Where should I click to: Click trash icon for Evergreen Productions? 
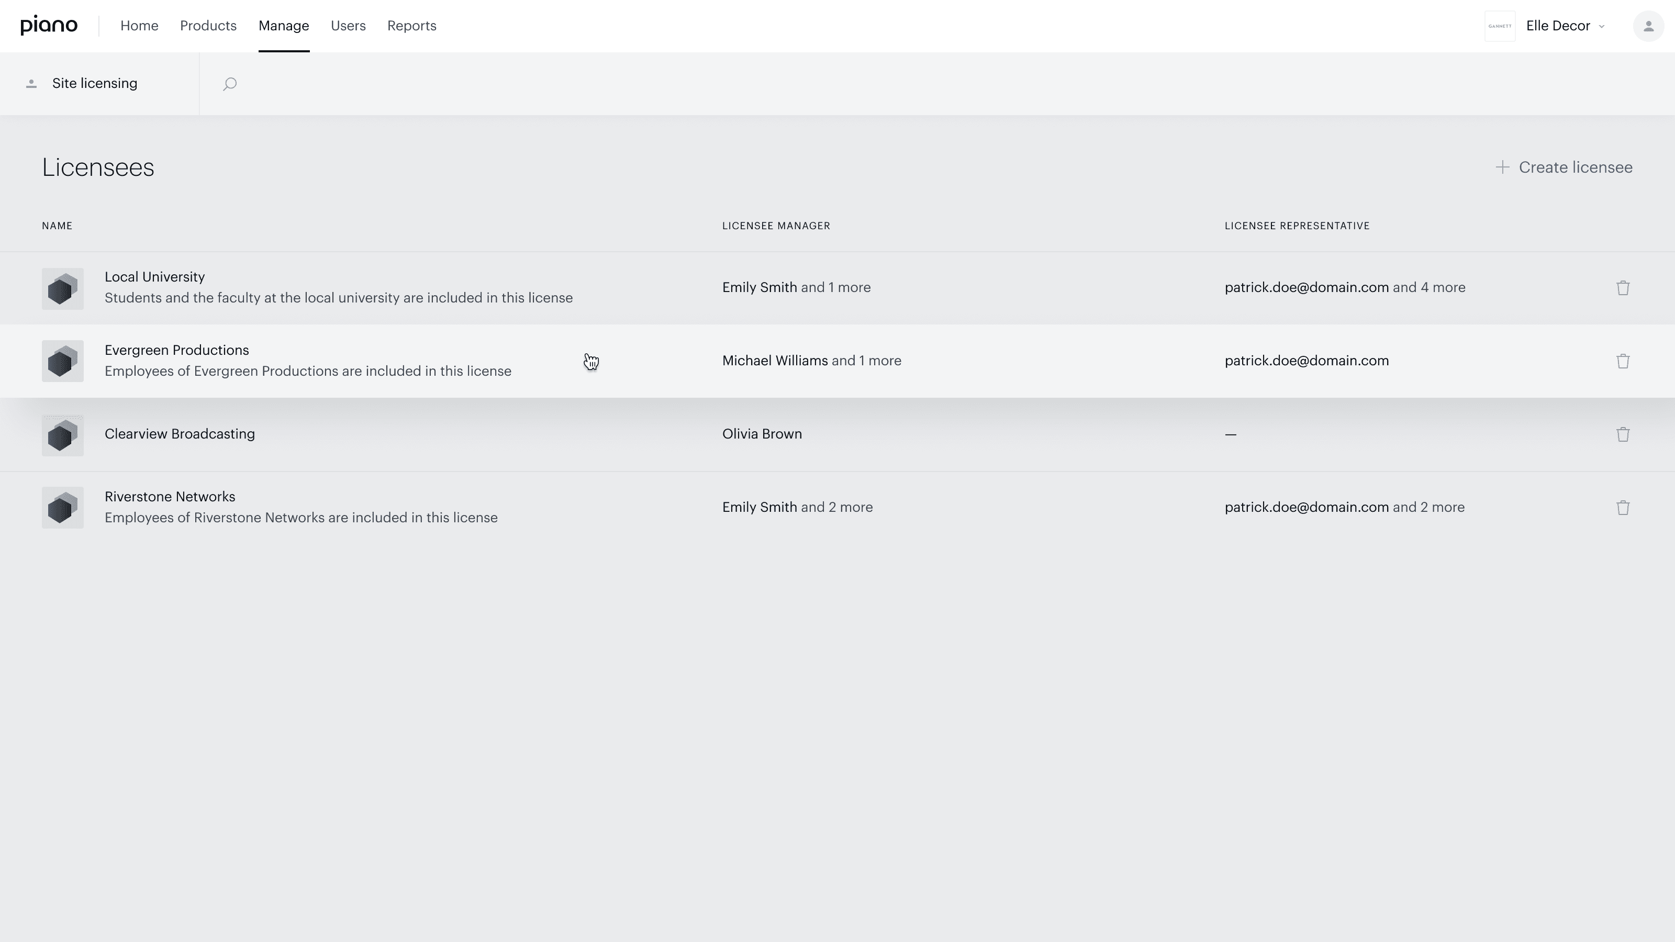pos(1622,362)
